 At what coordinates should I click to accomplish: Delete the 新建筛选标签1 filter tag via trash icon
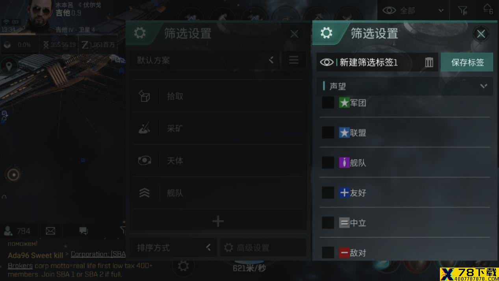(429, 62)
